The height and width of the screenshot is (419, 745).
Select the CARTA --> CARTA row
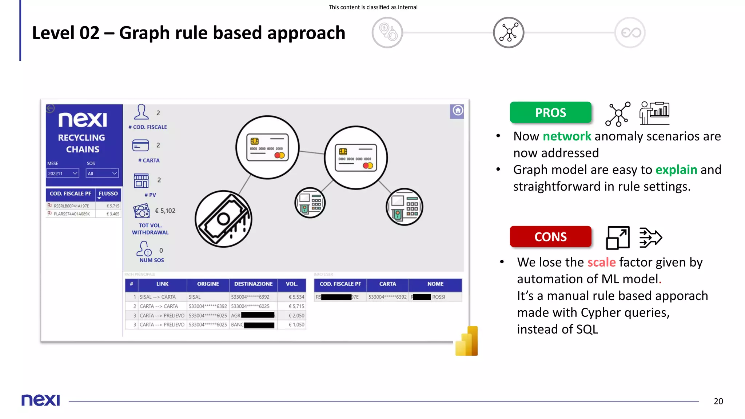click(216, 306)
